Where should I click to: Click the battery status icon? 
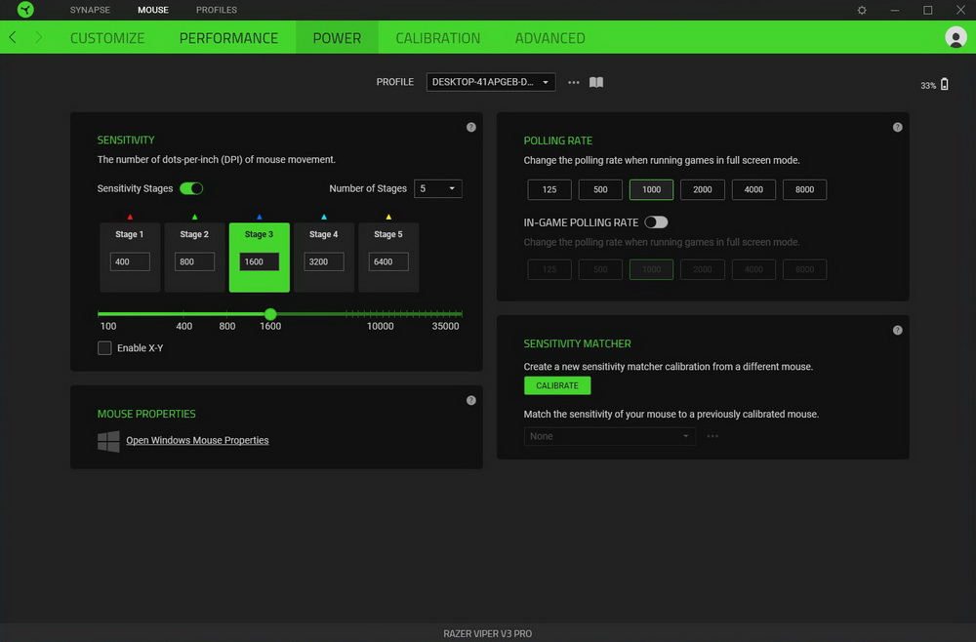point(944,85)
